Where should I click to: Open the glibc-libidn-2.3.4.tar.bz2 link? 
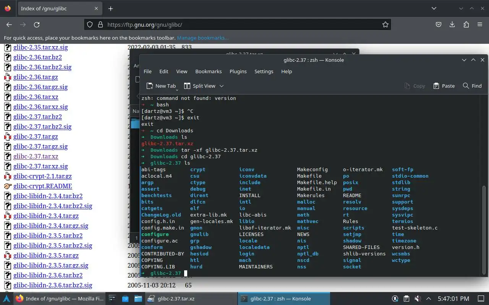48,196
